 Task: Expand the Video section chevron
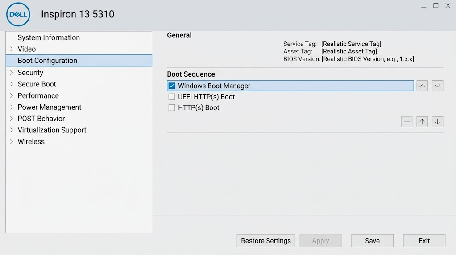tap(12, 49)
